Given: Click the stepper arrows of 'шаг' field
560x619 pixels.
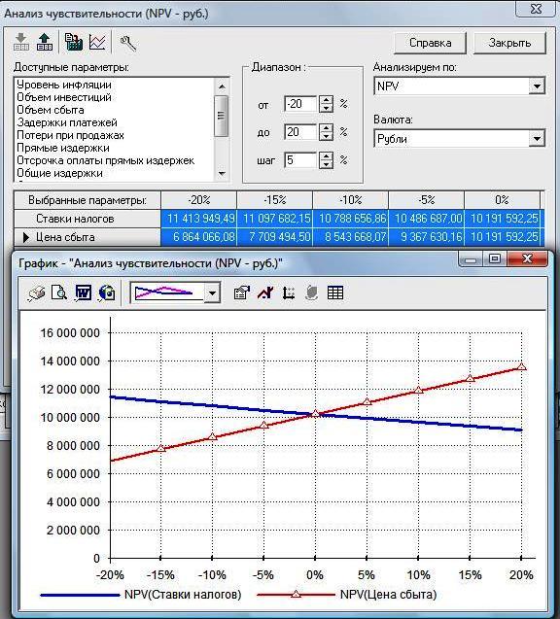Looking at the screenshot, I should (327, 160).
